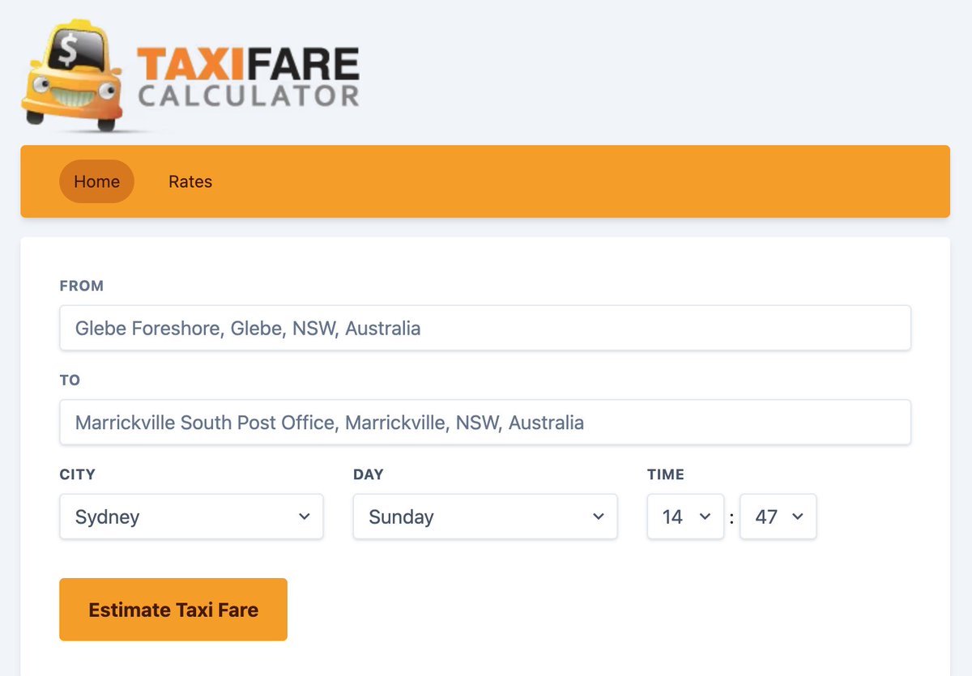The image size is (972, 676).
Task: Click the FROM field label
Action: [82, 286]
